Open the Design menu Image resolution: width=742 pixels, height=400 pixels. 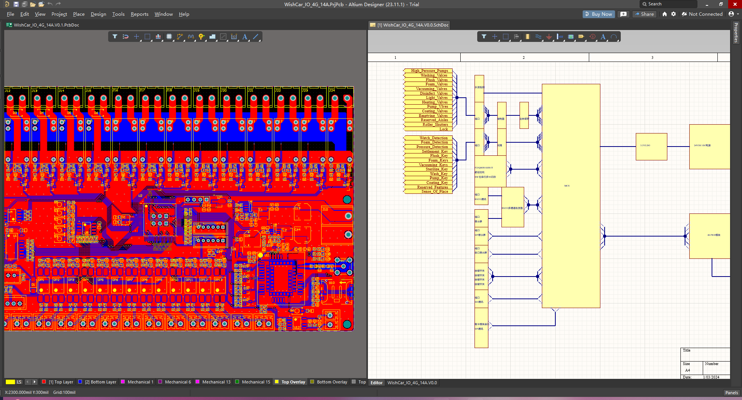point(98,14)
